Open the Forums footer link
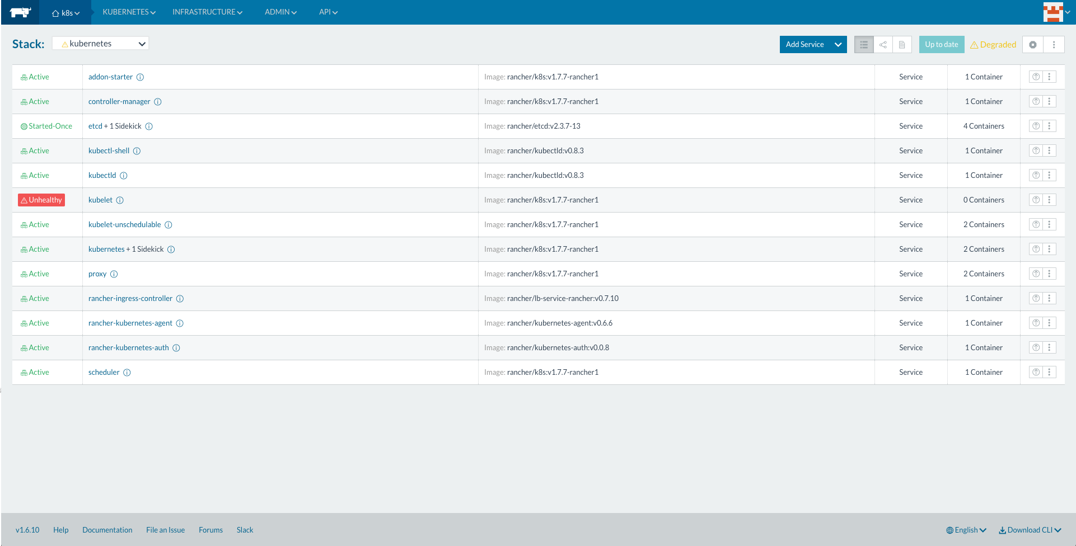 pos(211,530)
